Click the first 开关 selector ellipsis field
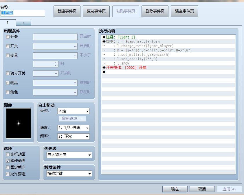Screen dimensions: 244x195 [x=55, y=37]
